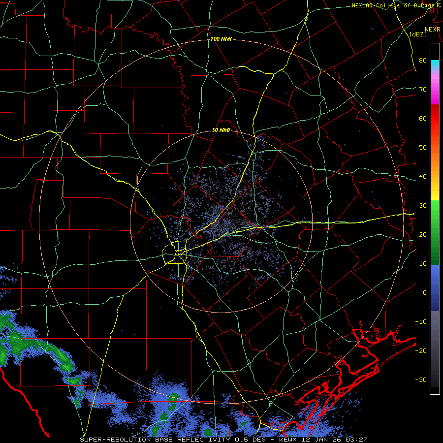Click the "100 NMI" range ring label

point(221,39)
